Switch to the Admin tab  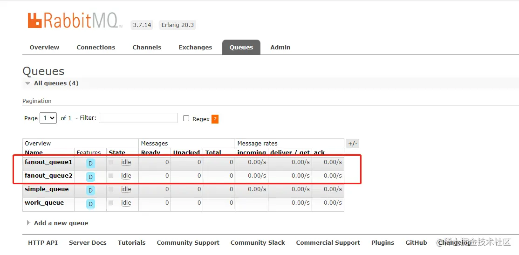click(280, 48)
